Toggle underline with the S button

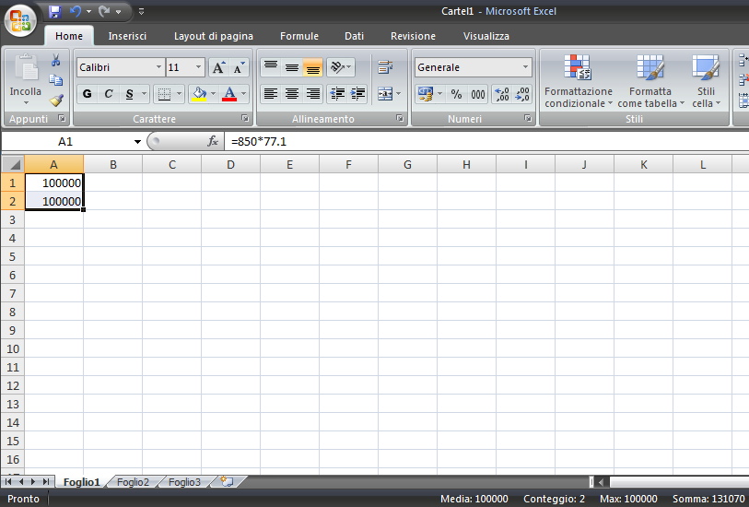click(x=130, y=94)
